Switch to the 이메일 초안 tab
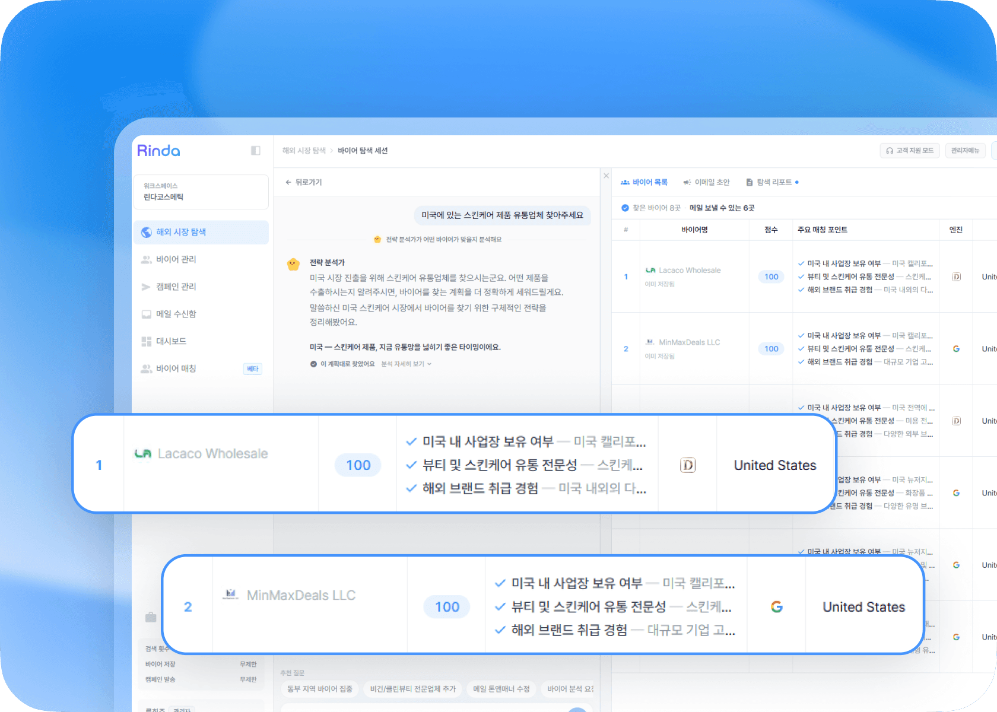Image resolution: width=997 pixels, height=712 pixels. pos(706,182)
